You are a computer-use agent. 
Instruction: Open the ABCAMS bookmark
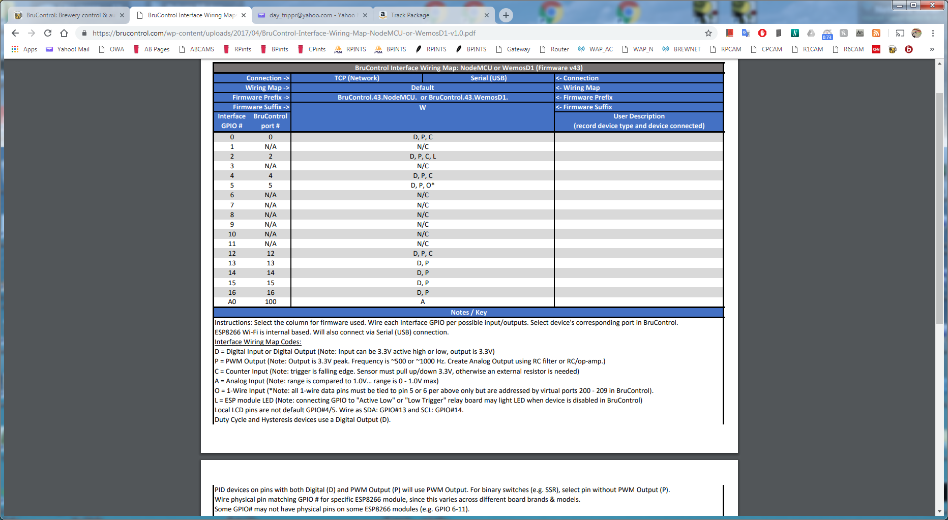[x=197, y=49]
